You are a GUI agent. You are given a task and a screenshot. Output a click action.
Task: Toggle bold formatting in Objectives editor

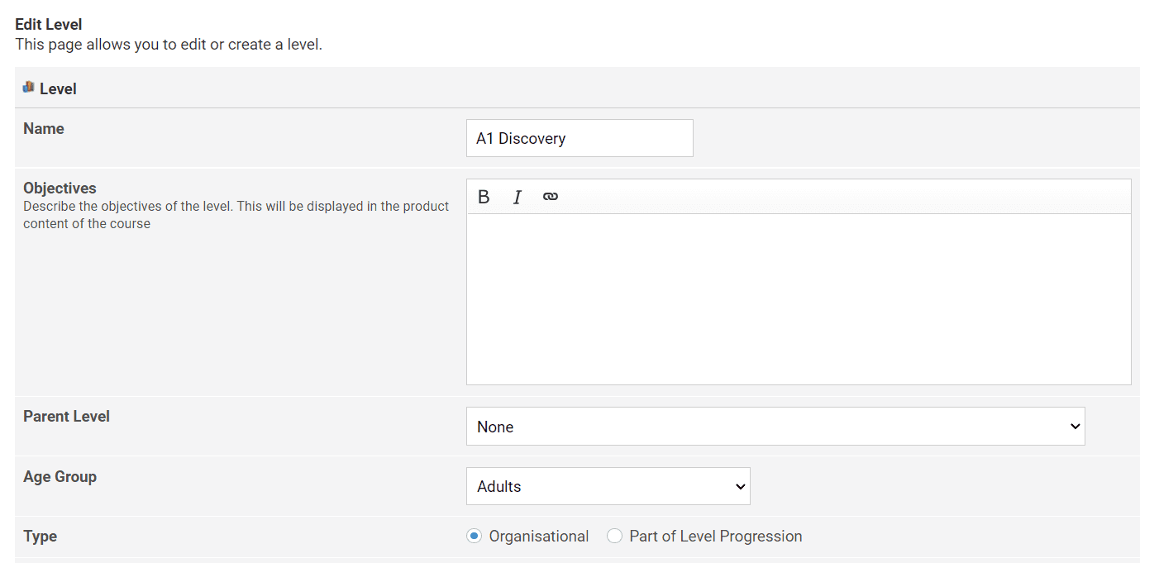pos(484,197)
